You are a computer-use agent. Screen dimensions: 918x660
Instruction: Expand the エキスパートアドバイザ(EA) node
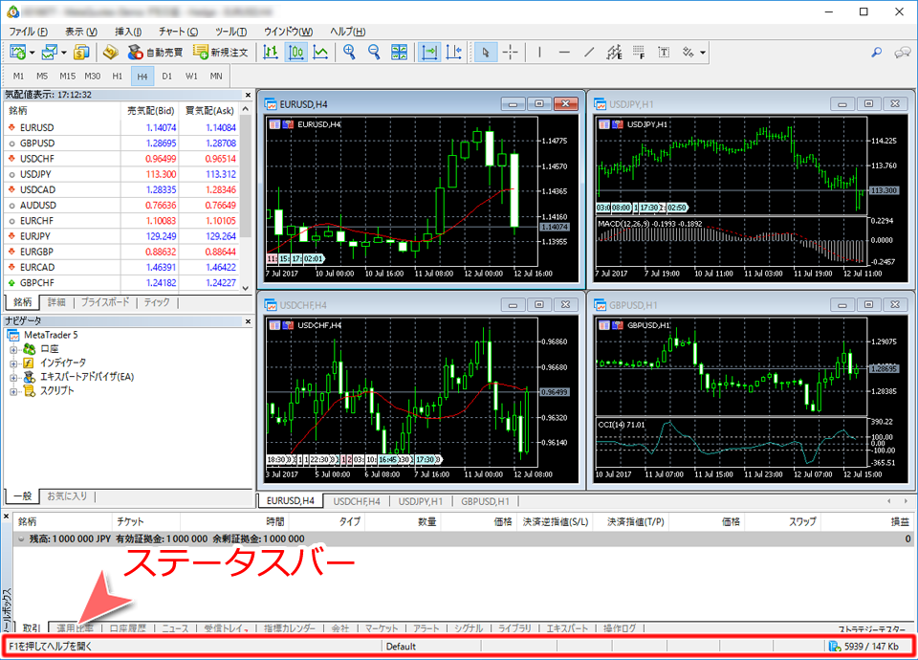click(12, 378)
